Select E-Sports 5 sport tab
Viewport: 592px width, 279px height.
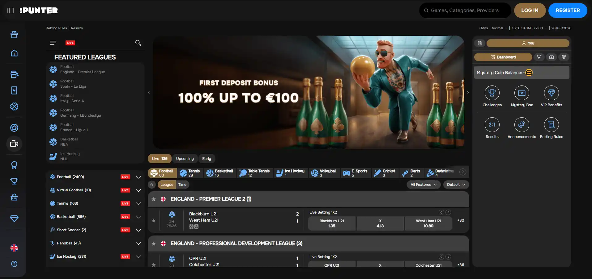point(355,173)
